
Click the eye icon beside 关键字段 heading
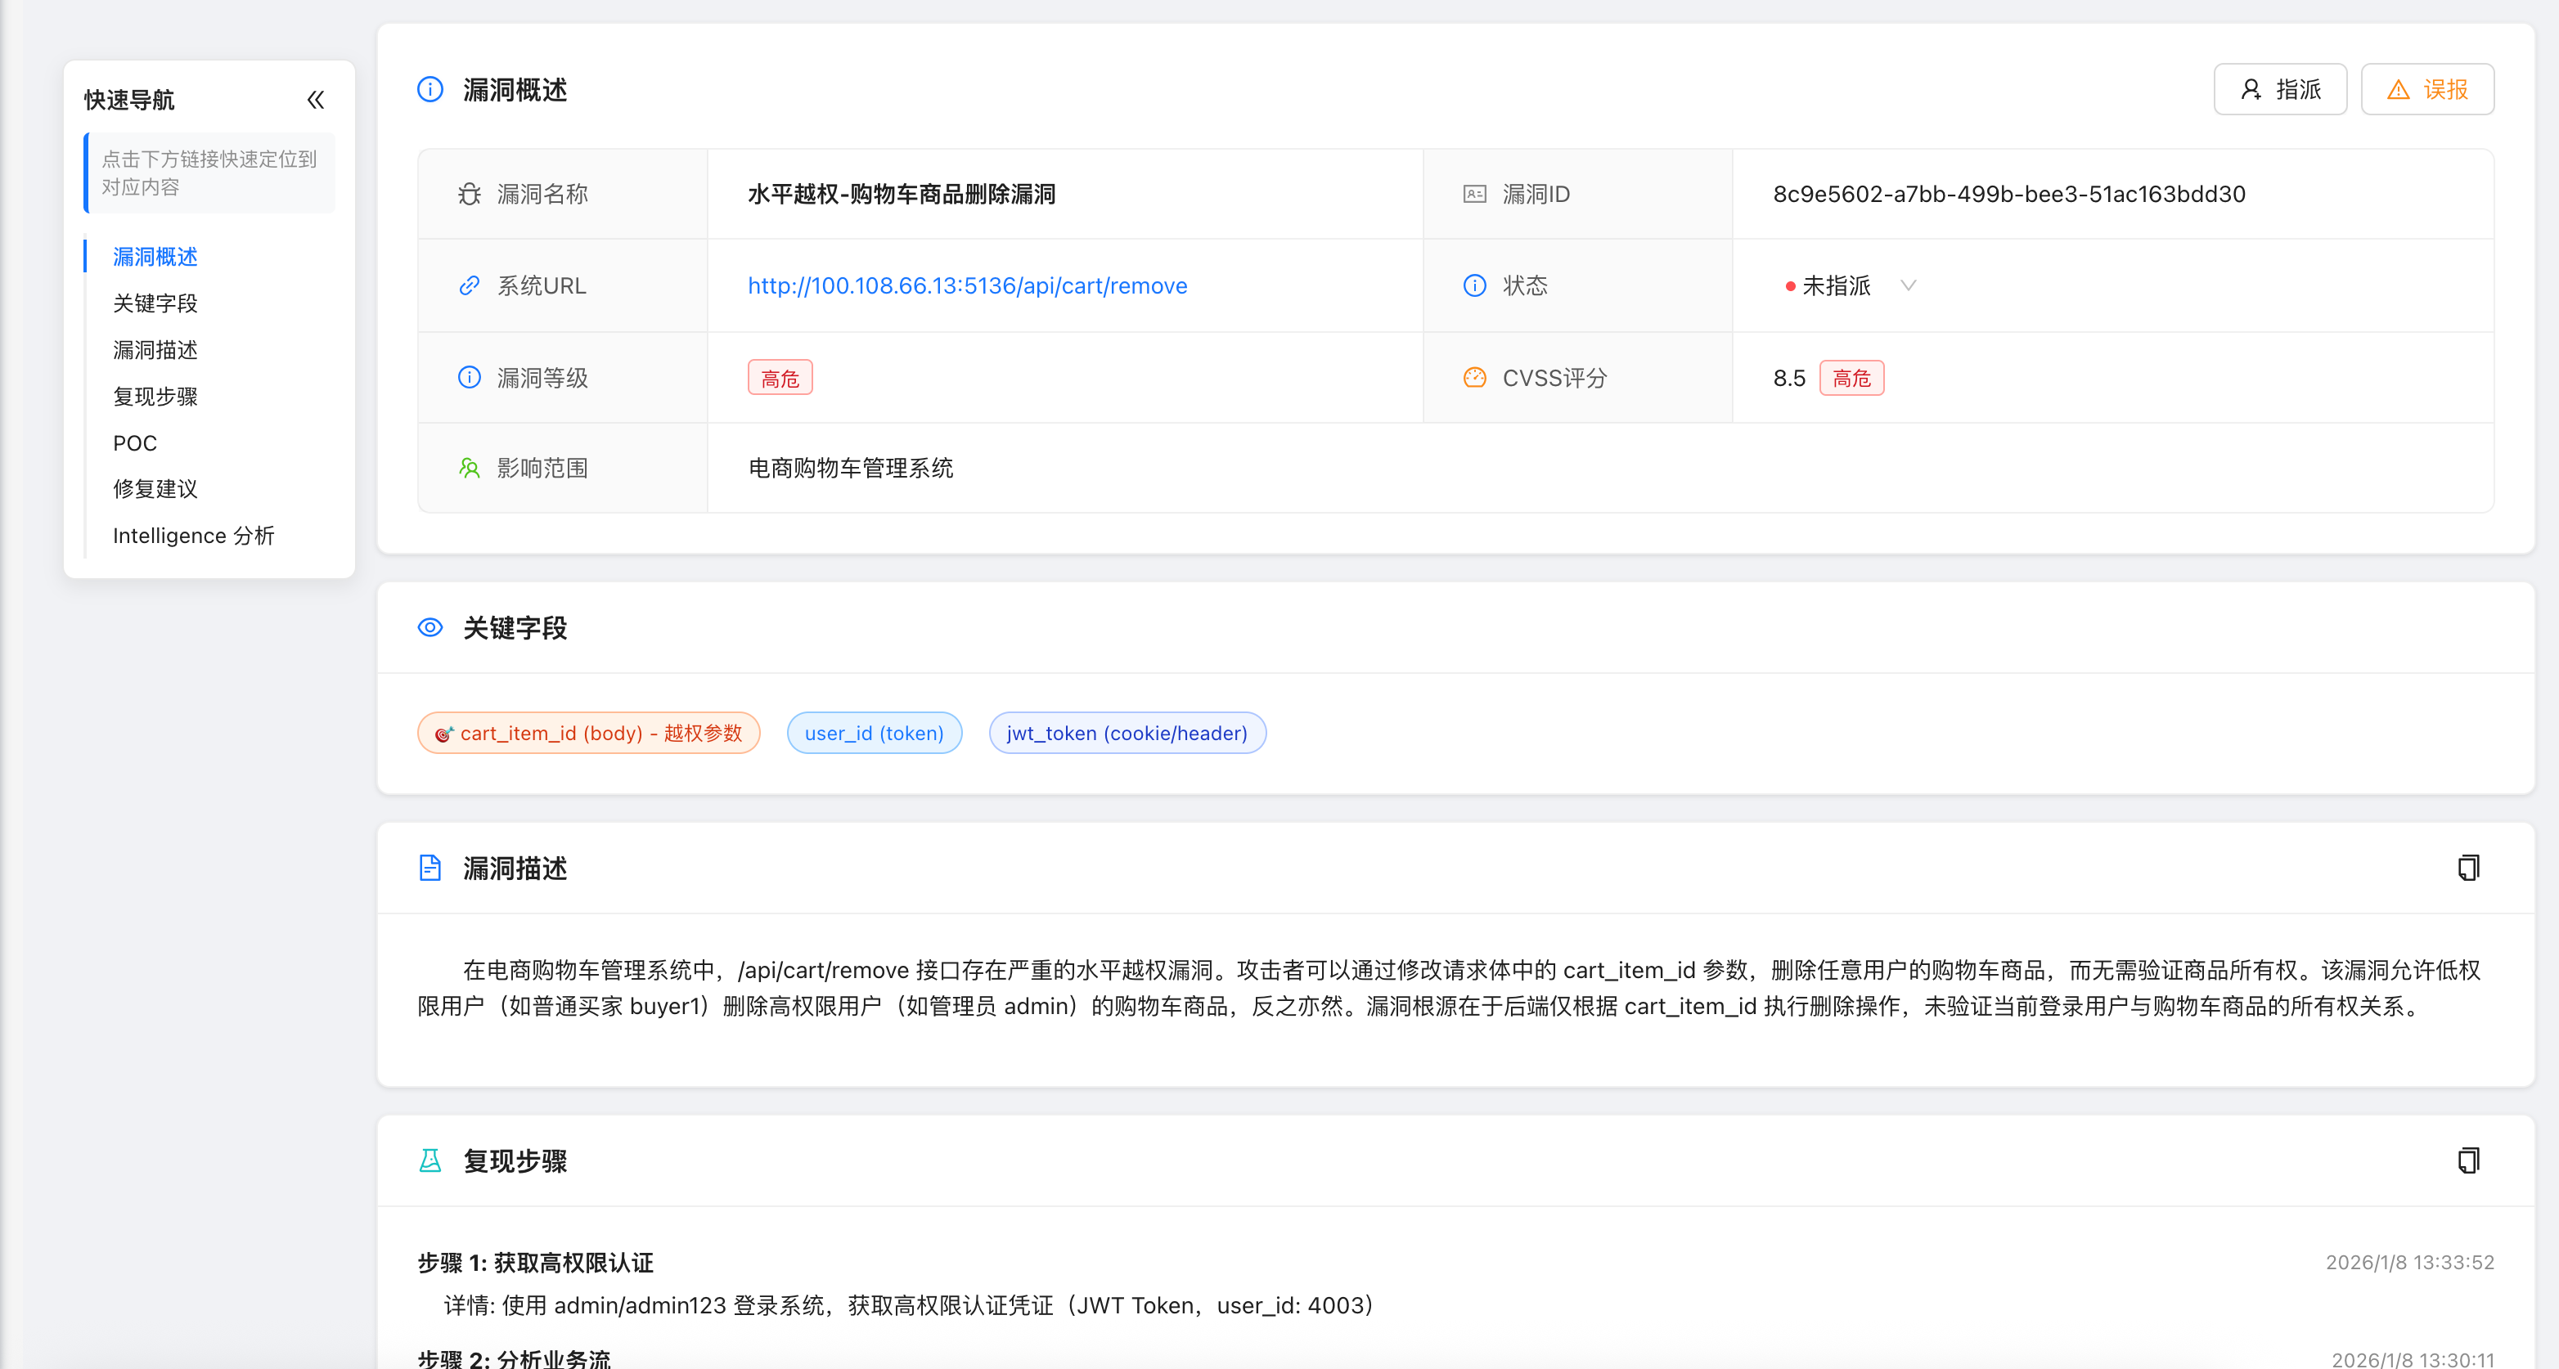pyautogui.click(x=429, y=626)
